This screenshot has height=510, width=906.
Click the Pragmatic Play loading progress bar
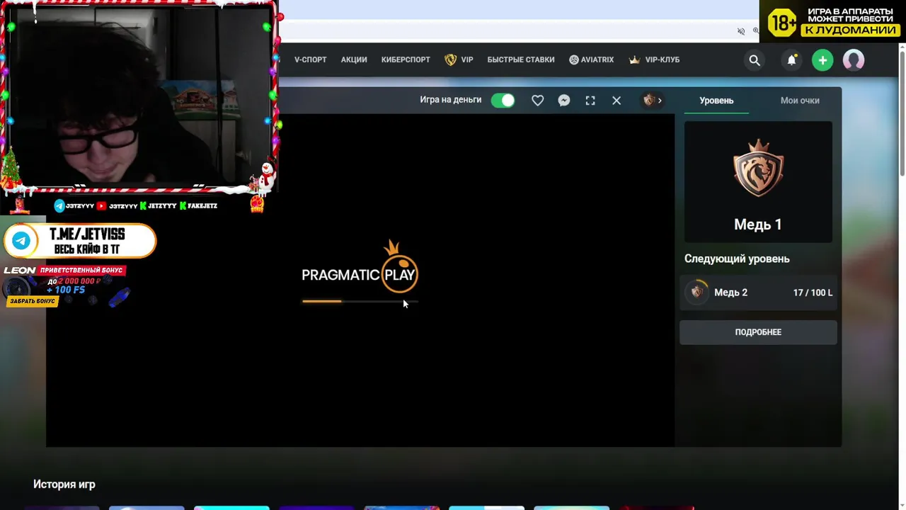pos(360,301)
